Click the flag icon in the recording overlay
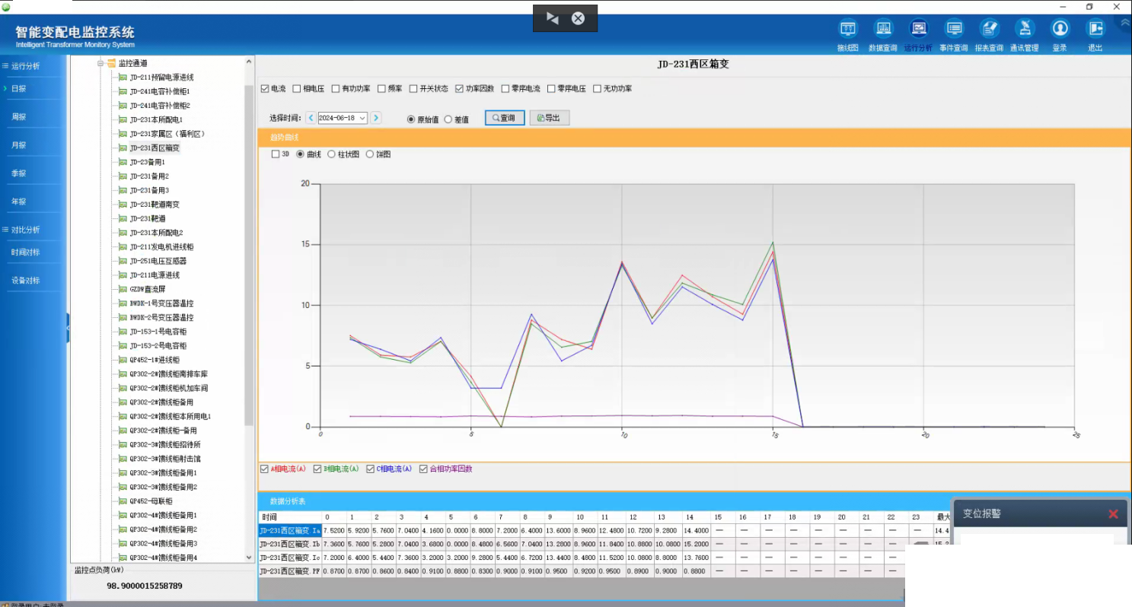Screen dimensions: 1132x607 click(553, 18)
